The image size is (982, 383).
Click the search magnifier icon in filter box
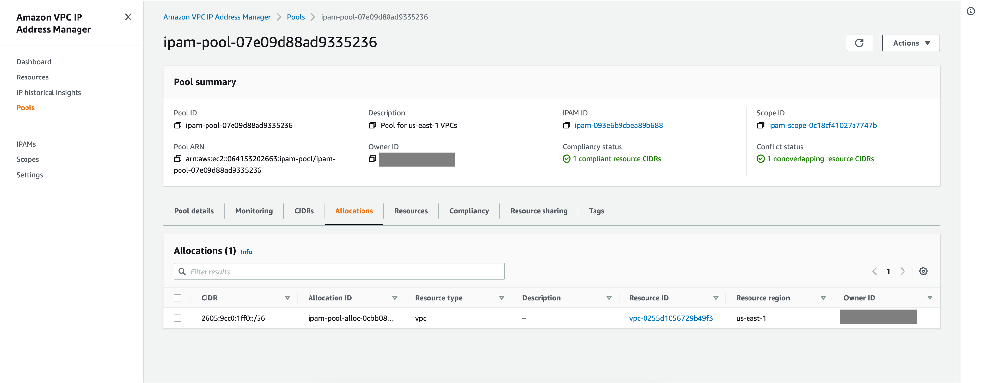[182, 272]
